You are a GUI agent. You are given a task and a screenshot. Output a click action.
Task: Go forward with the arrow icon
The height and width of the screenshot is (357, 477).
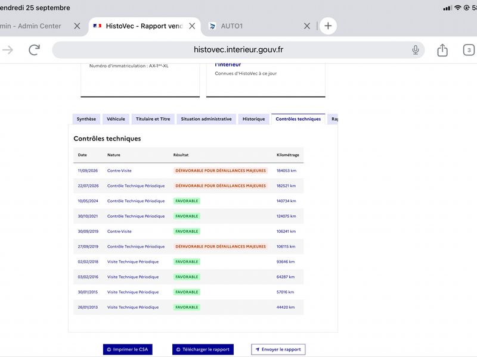click(x=8, y=50)
